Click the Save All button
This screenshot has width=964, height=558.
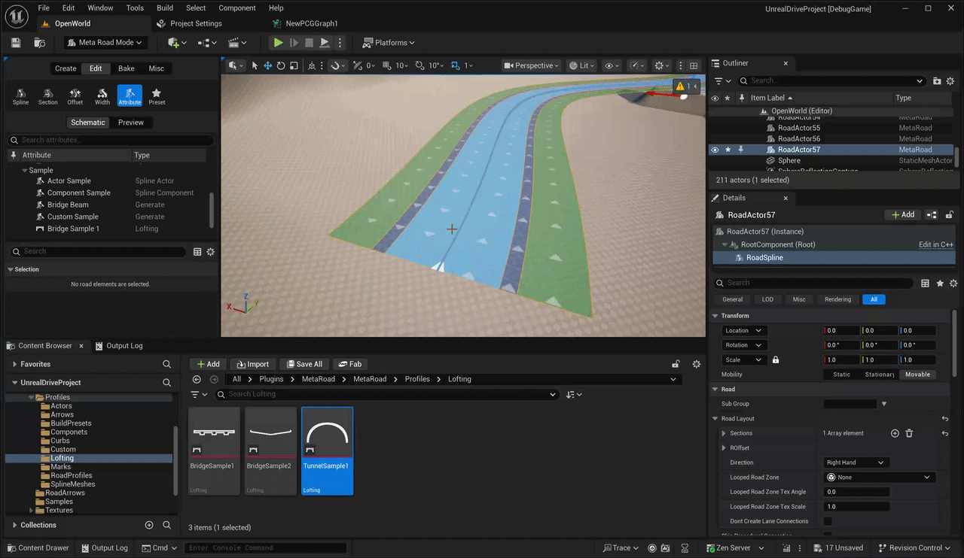(303, 364)
